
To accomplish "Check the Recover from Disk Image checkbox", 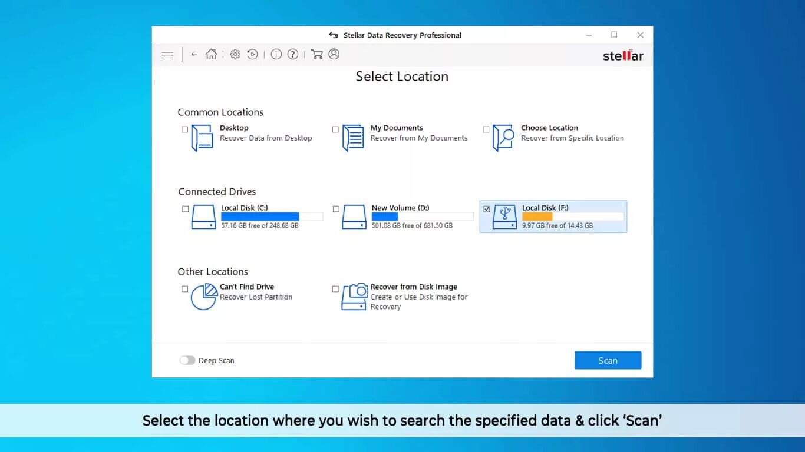I will [335, 289].
